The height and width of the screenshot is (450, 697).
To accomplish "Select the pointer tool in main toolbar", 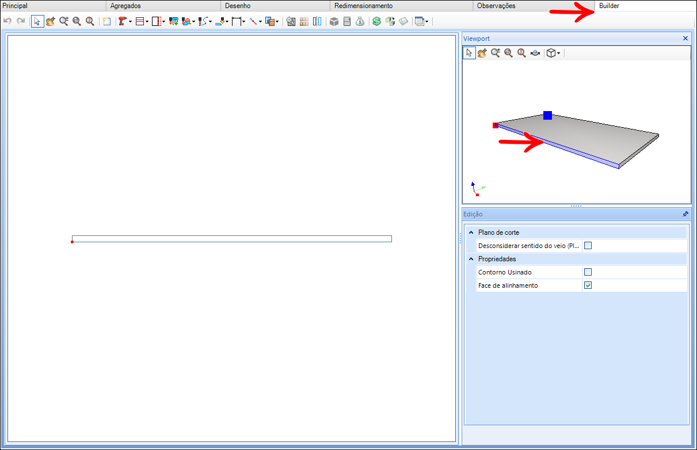I will (37, 21).
